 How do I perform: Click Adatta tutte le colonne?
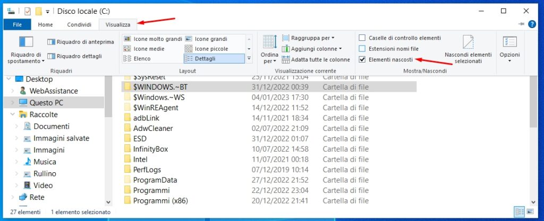[x=316, y=59]
